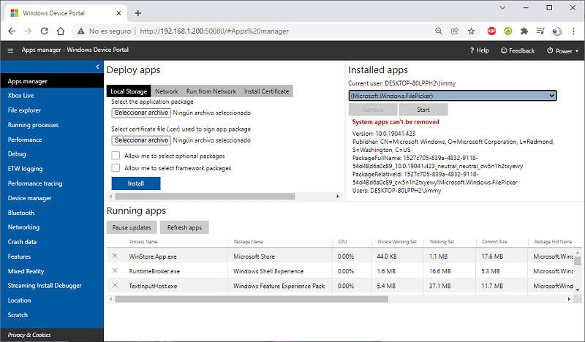585x342 pixels.
Task: Close the Windows Device Portal tab
Action: tap(118, 13)
